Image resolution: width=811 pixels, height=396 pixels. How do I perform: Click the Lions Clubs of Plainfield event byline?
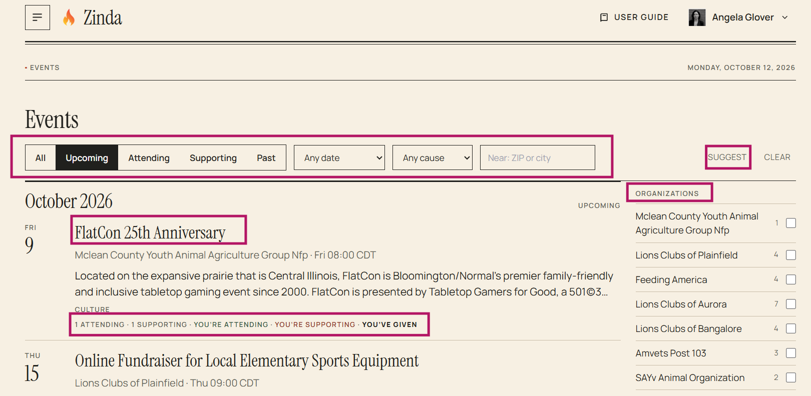click(x=167, y=383)
